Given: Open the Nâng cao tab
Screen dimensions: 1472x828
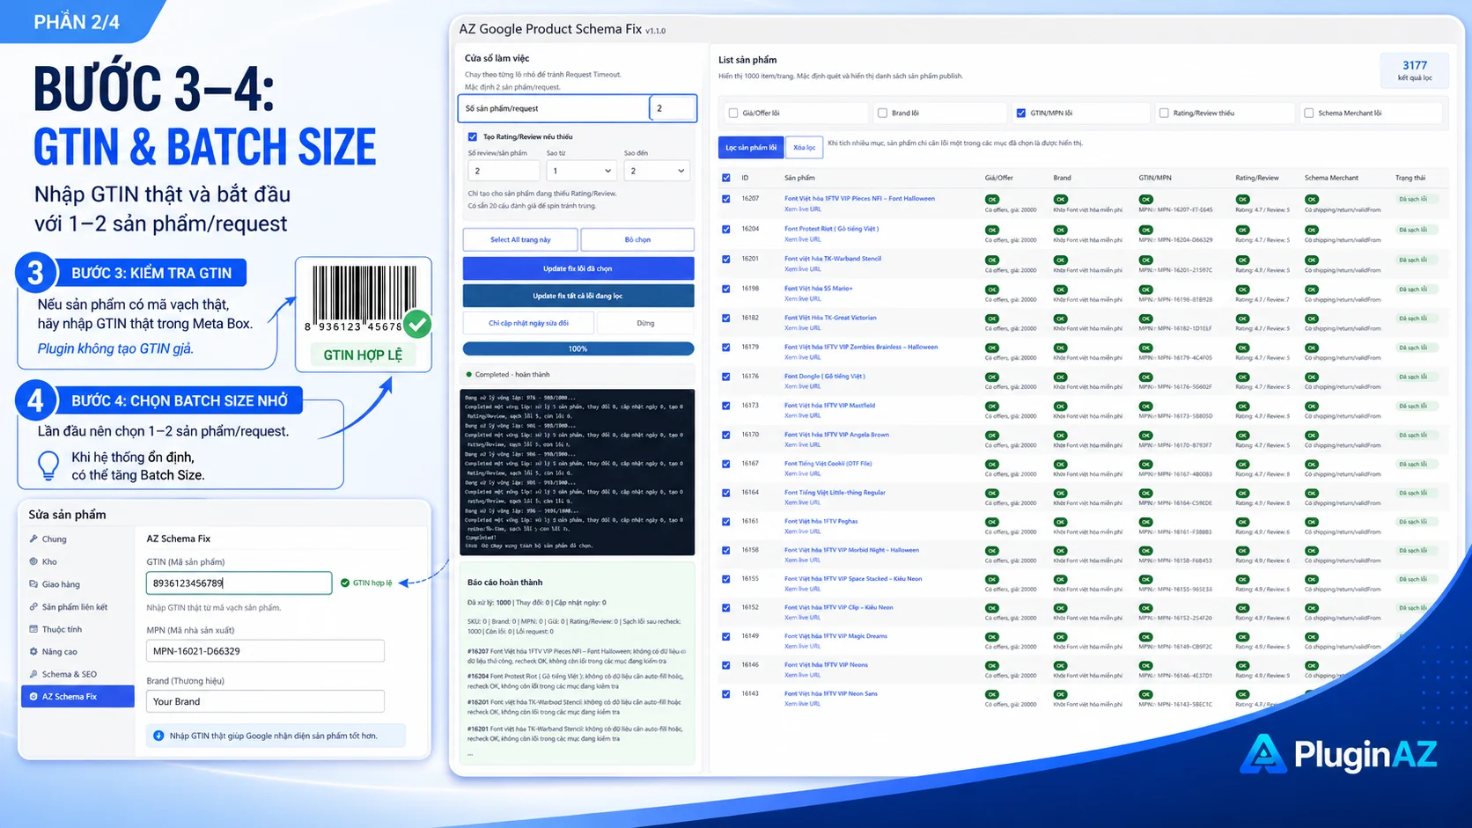Looking at the screenshot, I should pyautogui.click(x=77, y=652).
